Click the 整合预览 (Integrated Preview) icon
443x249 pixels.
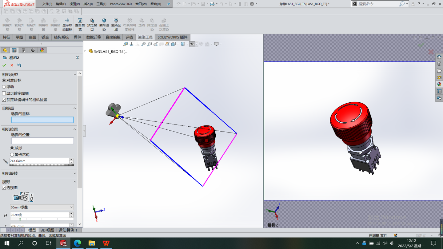[x=80, y=24]
